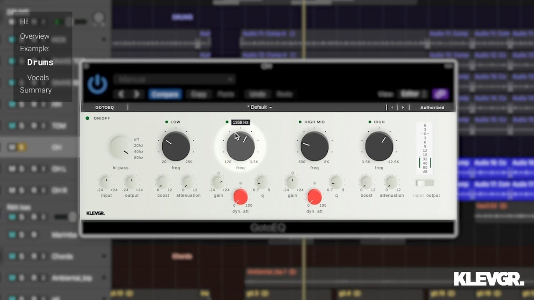Click the HIGH MID red dyn. att knob
534x300 pixels.
(x=315, y=197)
